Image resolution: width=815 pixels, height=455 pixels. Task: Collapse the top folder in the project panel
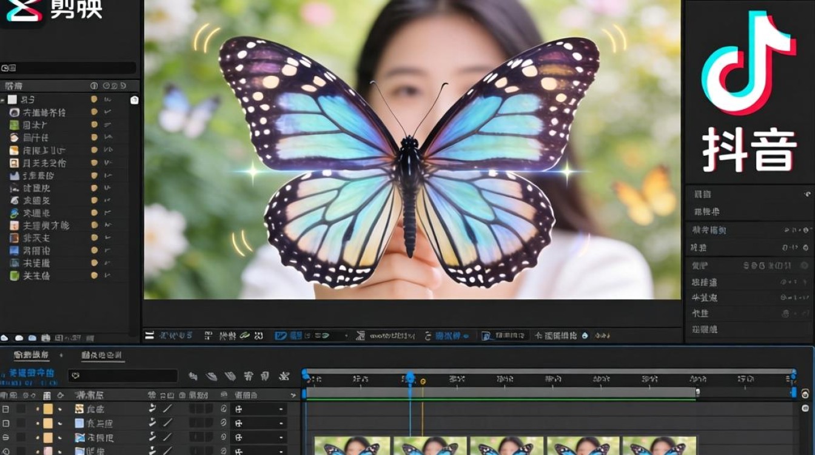pyautogui.click(x=4, y=99)
